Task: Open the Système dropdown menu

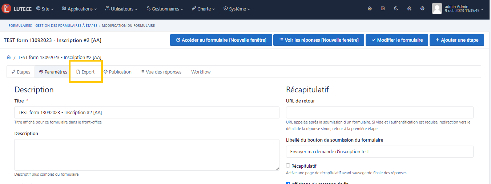Action: coord(237,9)
